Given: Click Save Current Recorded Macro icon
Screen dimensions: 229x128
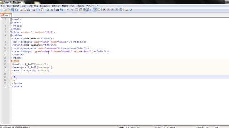Looking at the screenshot, I should click(x=121, y=10).
